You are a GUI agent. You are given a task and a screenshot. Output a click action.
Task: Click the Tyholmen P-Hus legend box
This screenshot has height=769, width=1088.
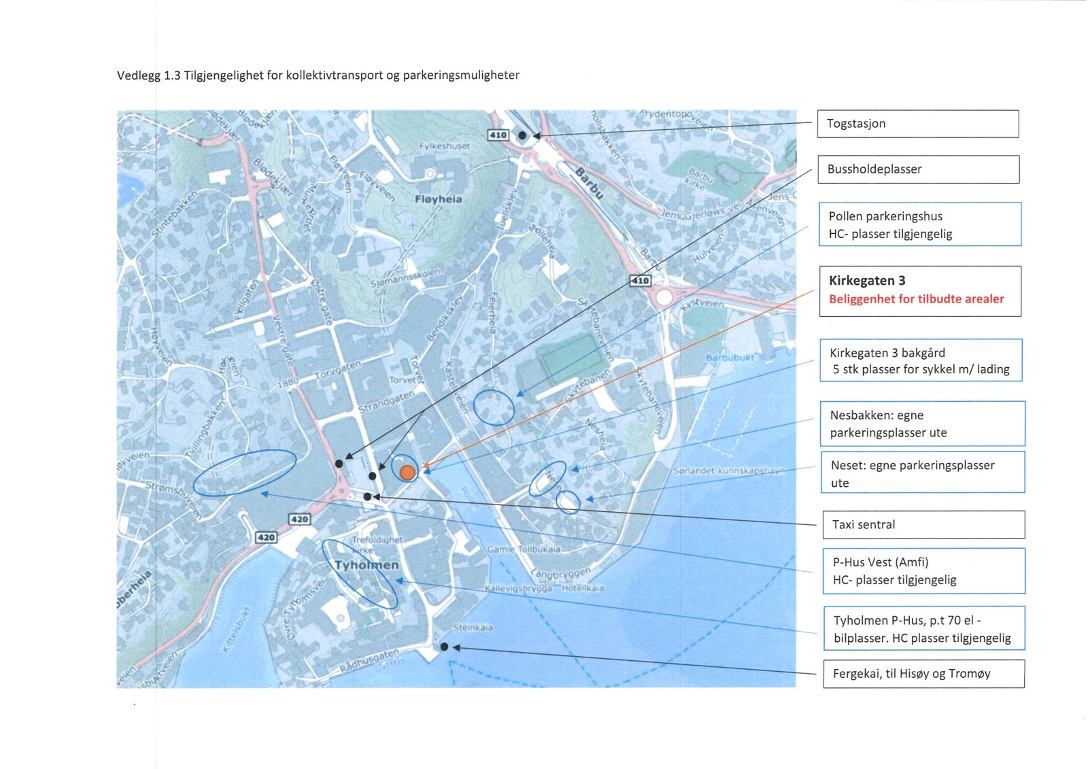coord(924,629)
